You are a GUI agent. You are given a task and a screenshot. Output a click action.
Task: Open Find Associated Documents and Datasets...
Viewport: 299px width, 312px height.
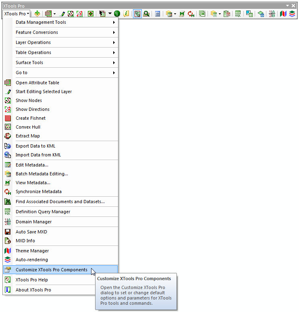[61, 202]
